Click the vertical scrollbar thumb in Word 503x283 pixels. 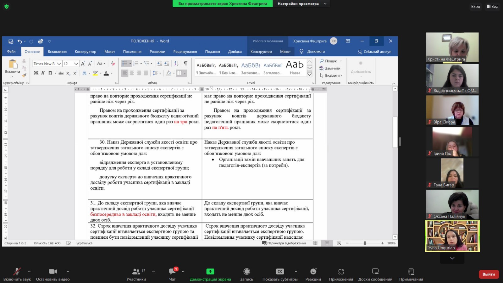tap(395, 132)
